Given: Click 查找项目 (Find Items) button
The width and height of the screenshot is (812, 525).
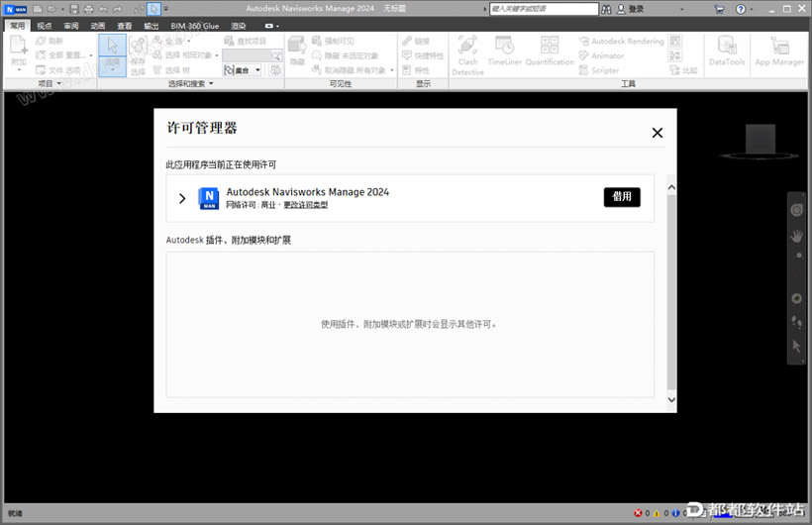Looking at the screenshot, I should (x=245, y=41).
